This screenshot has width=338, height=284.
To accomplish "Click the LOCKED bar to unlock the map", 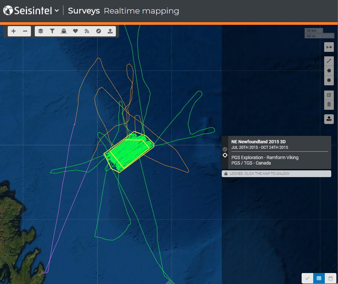I will [x=276, y=174].
